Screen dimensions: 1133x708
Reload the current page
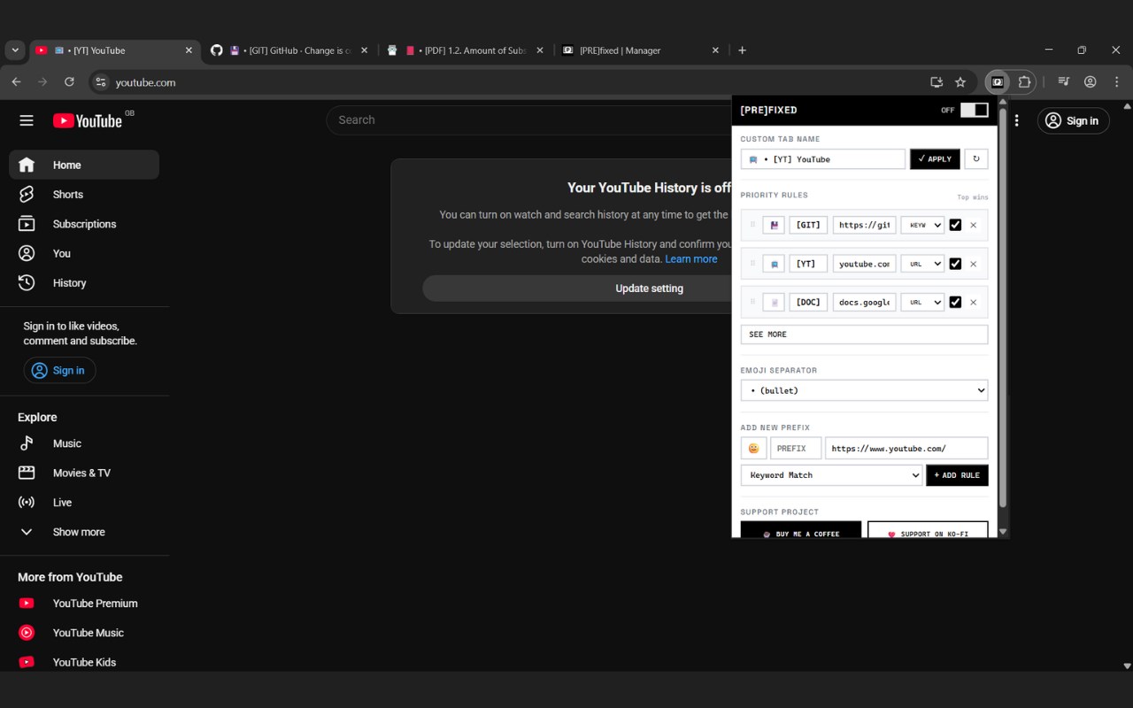pos(69,82)
